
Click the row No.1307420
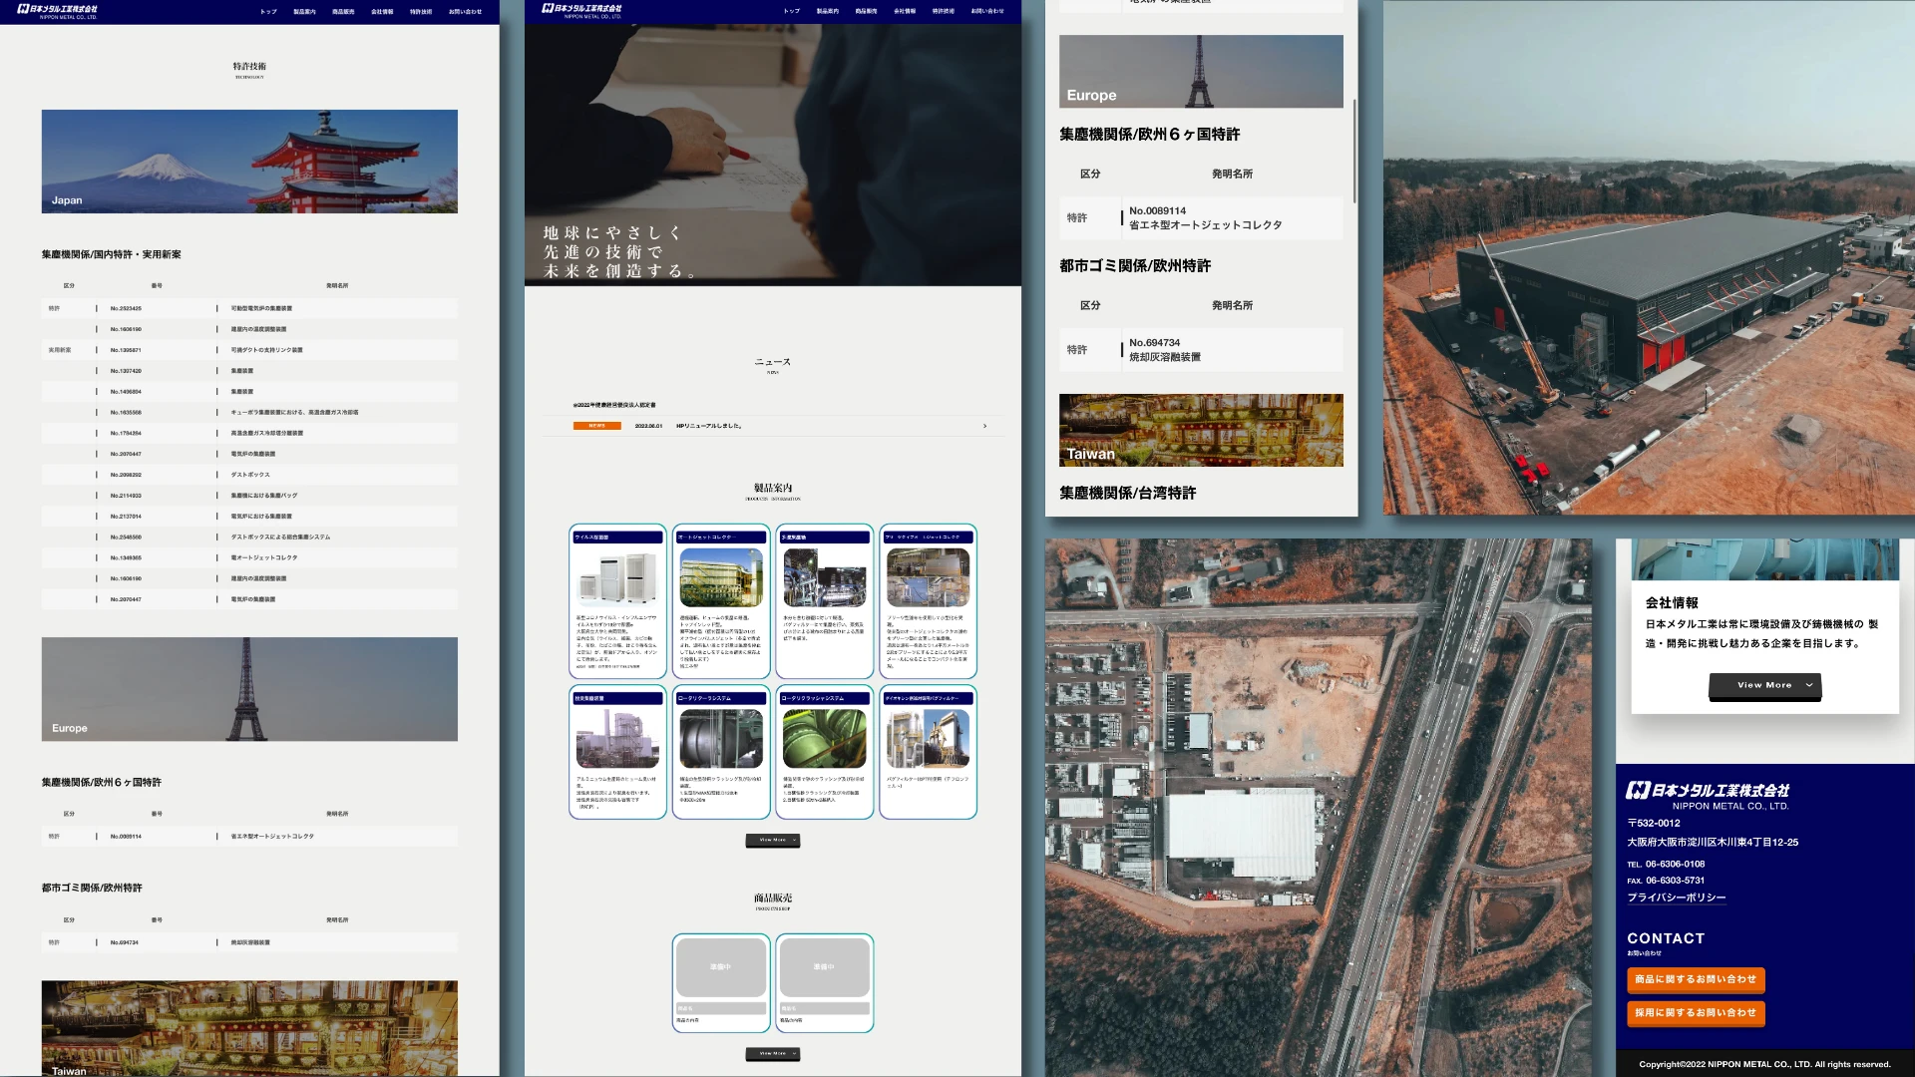(249, 371)
